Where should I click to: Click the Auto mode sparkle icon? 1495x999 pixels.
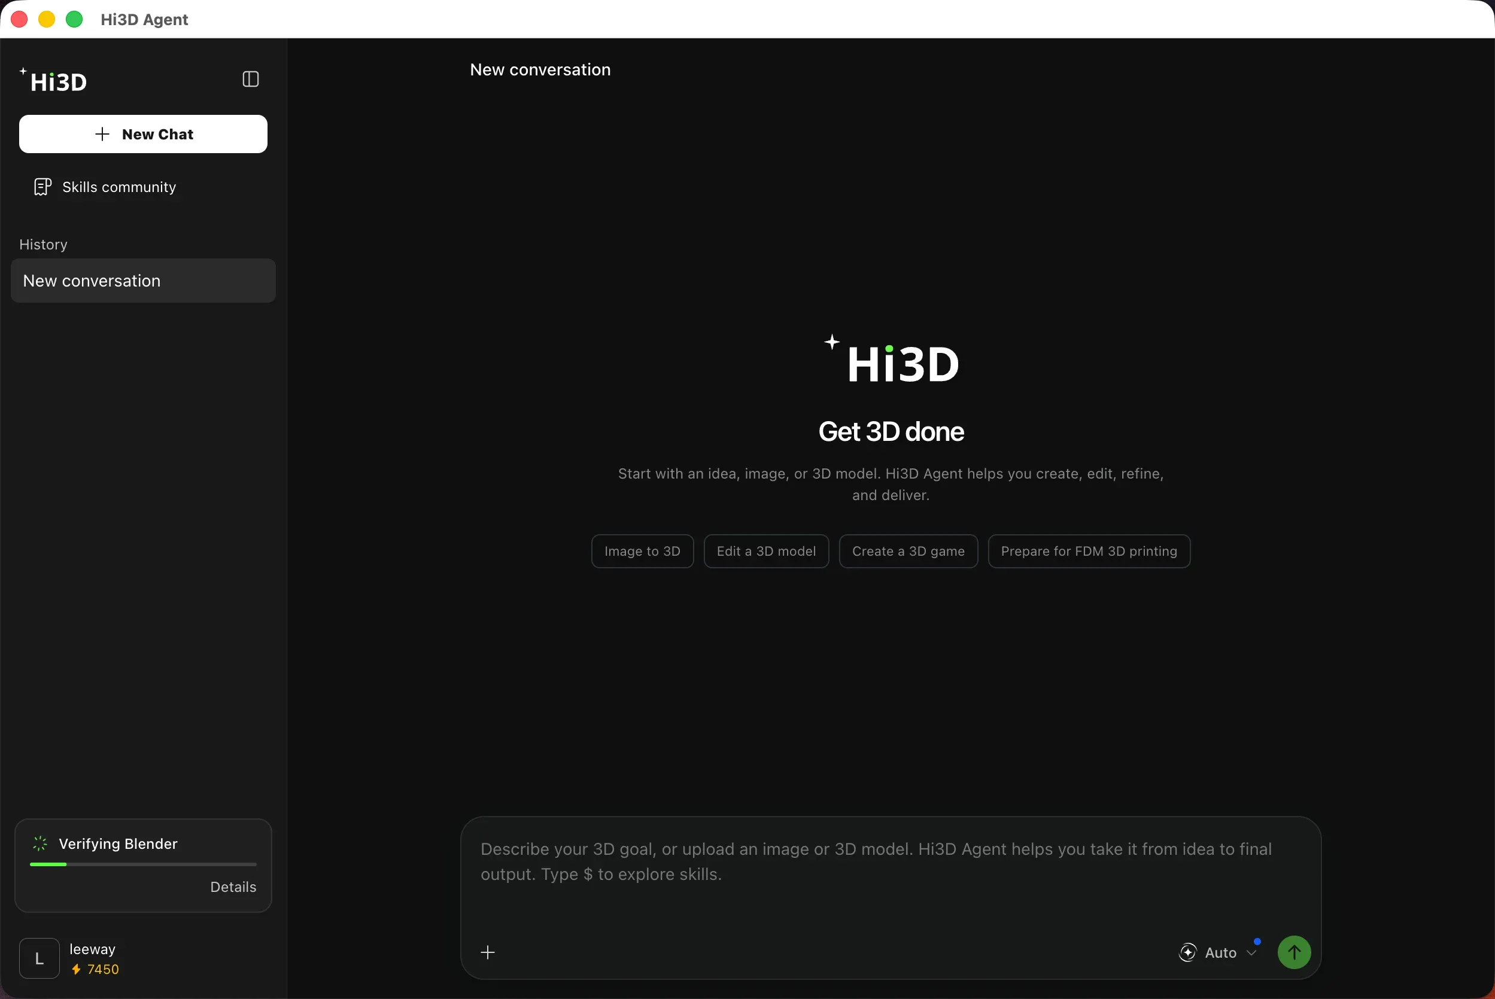[x=1187, y=952]
